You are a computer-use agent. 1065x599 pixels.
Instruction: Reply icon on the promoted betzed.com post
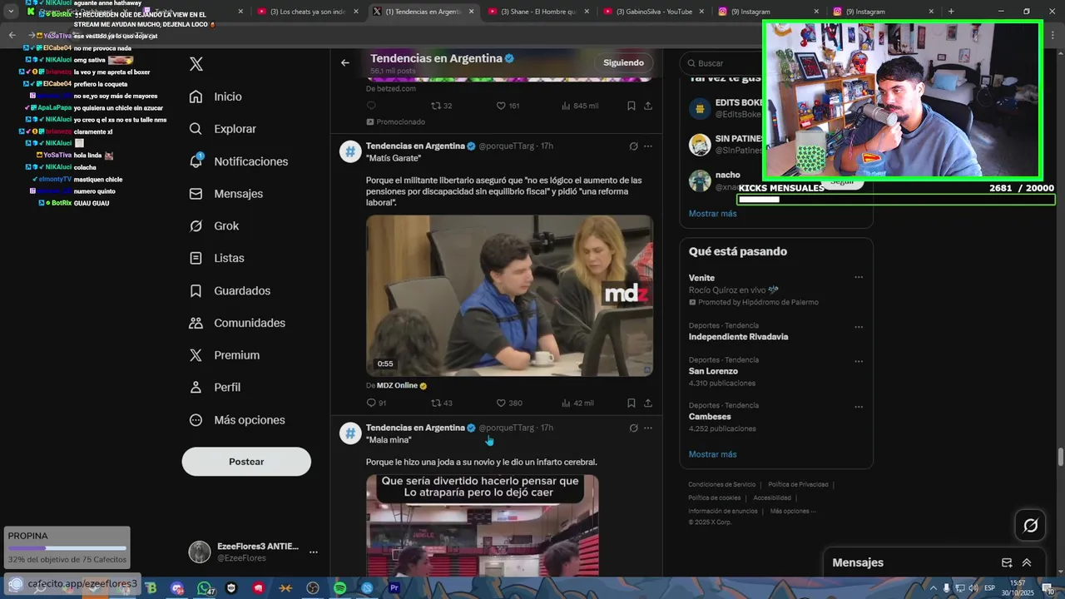click(x=371, y=106)
